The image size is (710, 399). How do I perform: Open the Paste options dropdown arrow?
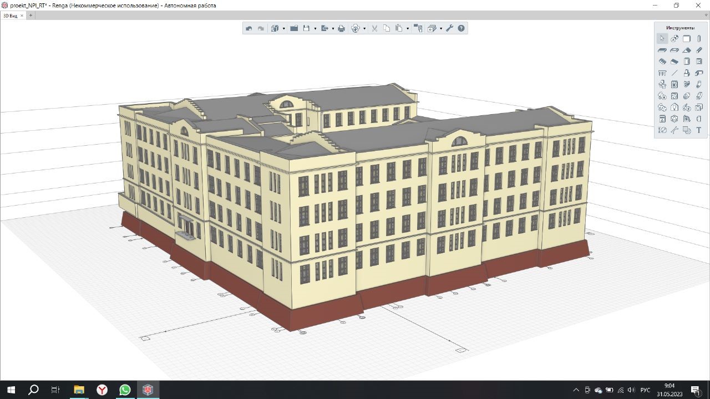click(x=408, y=29)
